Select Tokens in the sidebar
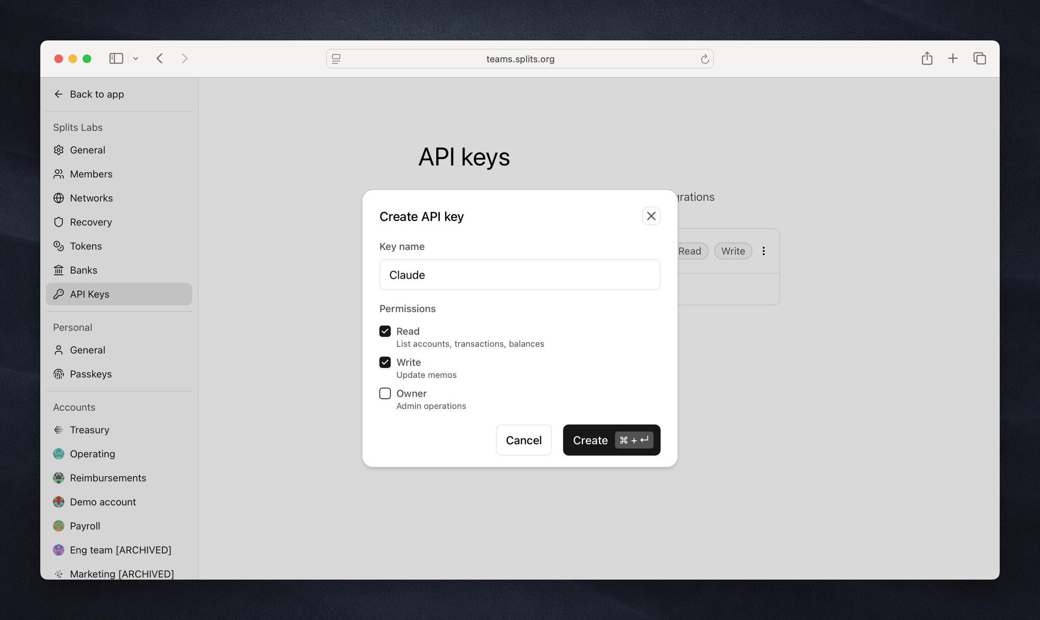Viewport: 1040px width, 620px height. tap(86, 246)
